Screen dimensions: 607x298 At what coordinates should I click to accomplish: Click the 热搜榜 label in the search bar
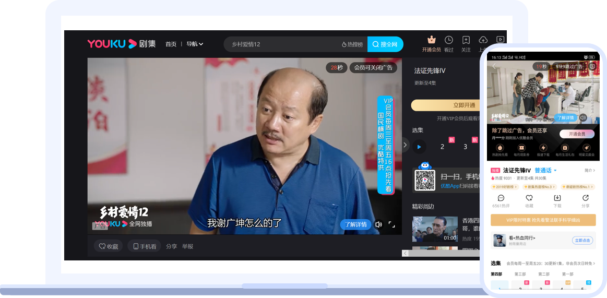click(x=355, y=44)
